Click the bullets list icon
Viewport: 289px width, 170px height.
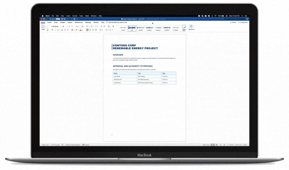(x=88, y=26)
